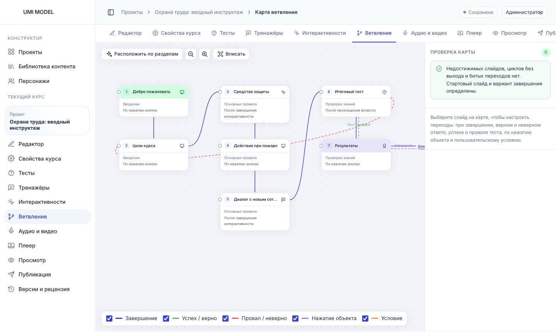Click the question icon on Итоговый тест node
This screenshot has height=332, width=556.
tap(384, 92)
